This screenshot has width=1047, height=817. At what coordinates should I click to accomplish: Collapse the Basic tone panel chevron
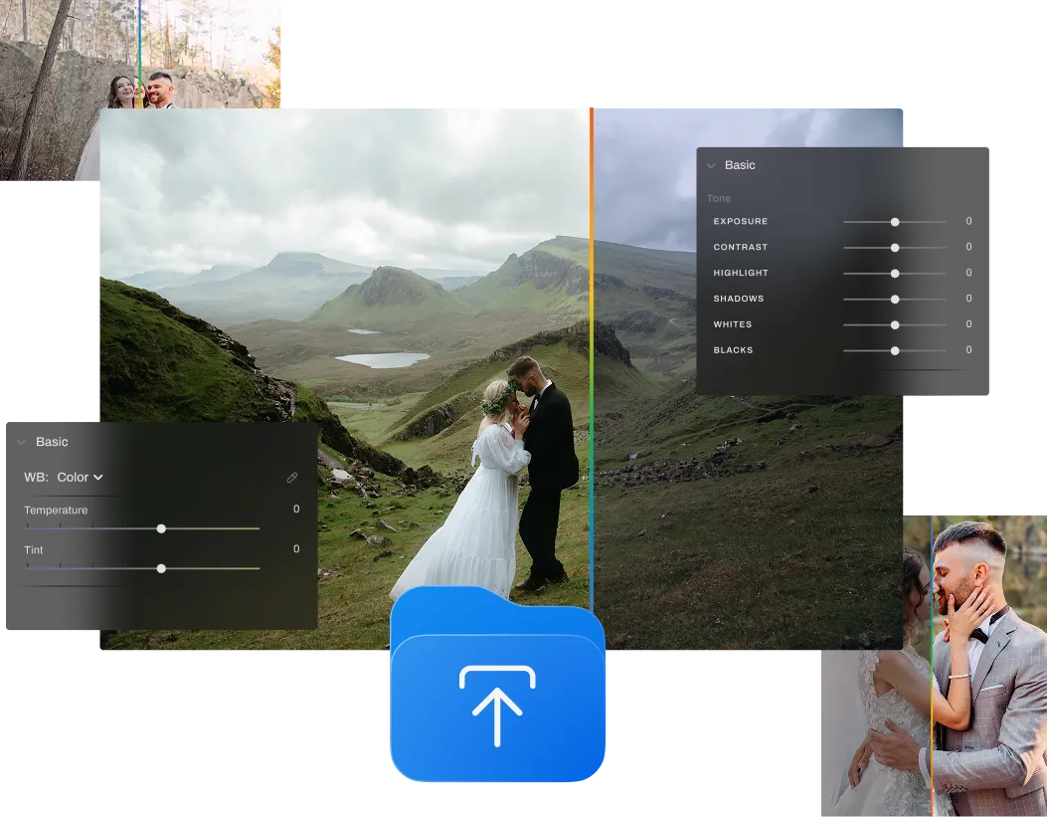click(711, 166)
